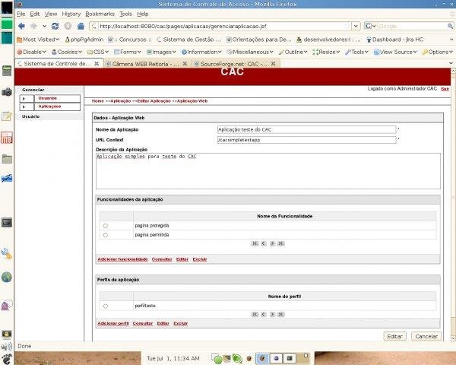Expand the Aplicações sidebar arrow

click(x=24, y=106)
